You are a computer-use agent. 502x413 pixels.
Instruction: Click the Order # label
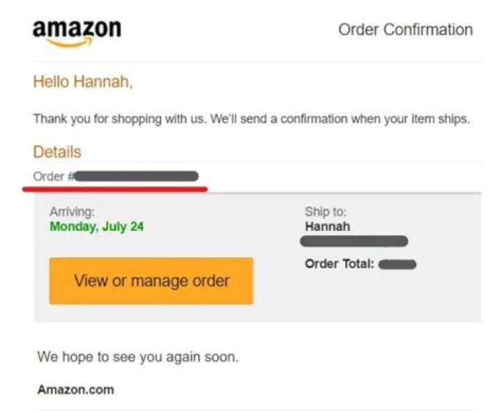[50, 177]
